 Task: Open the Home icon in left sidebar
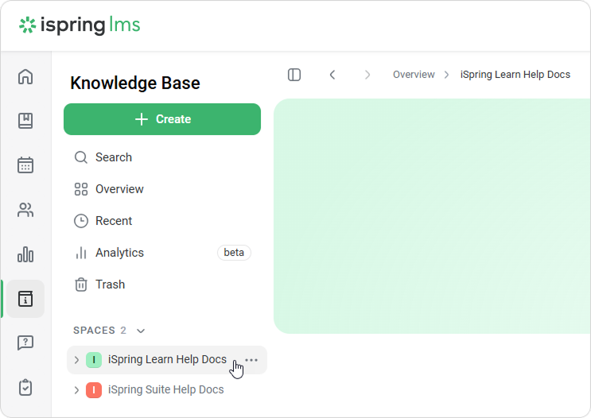tap(25, 77)
